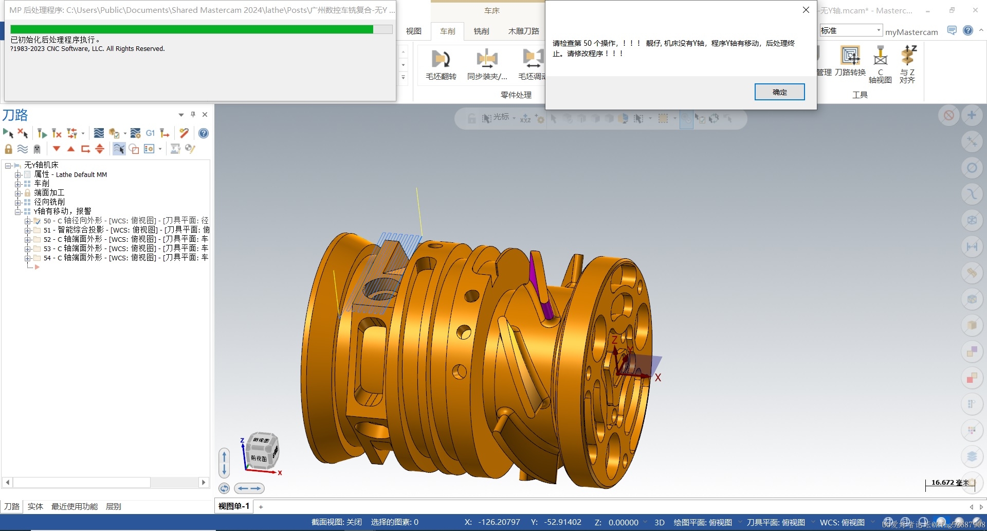Toggle display associative geometry icon

(134, 149)
